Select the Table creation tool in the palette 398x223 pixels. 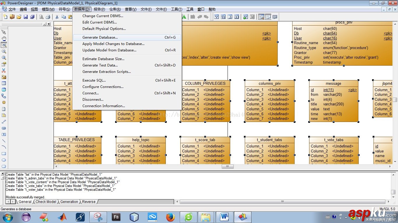coord(4,83)
